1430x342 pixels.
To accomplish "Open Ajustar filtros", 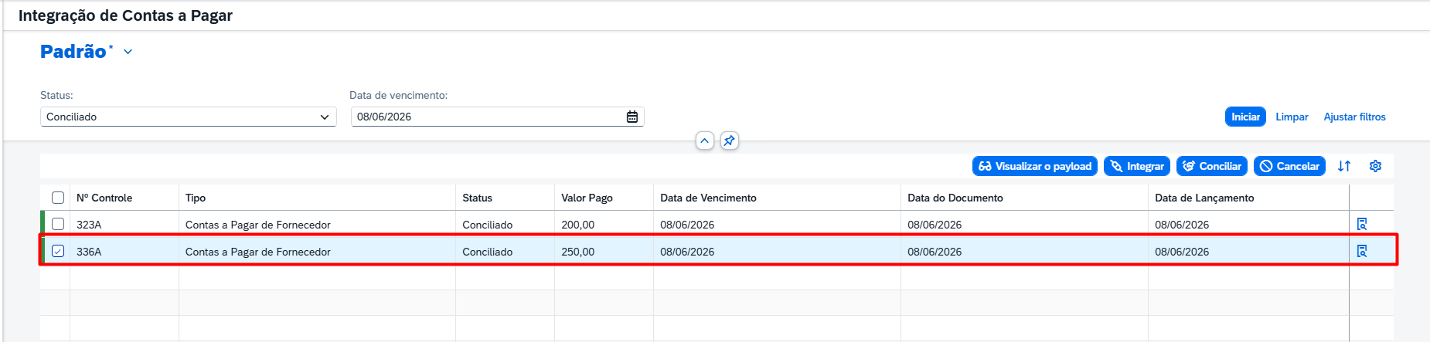I will click(1354, 117).
